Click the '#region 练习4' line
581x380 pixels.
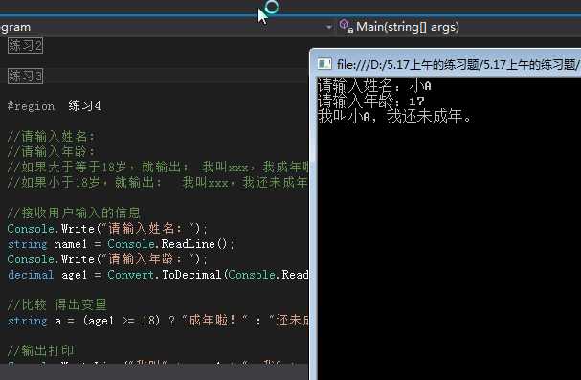pyautogui.click(x=55, y=106)
